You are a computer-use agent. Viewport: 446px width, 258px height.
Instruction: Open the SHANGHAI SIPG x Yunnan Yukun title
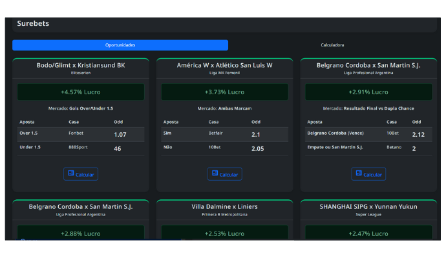[368, 206]
